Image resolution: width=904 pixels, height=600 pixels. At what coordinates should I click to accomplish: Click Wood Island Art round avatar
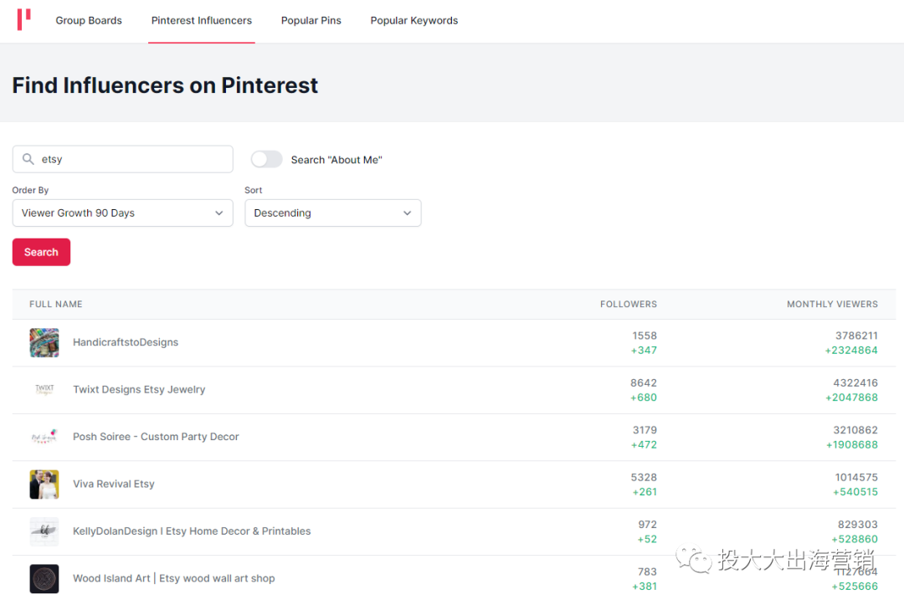44,578
